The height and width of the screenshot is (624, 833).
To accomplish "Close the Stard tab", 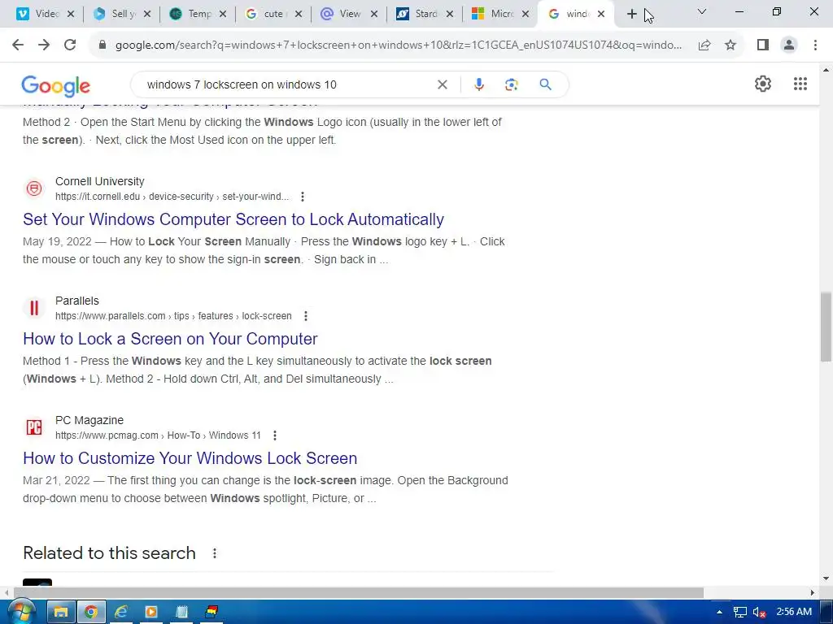I will (x=450, y=14).
